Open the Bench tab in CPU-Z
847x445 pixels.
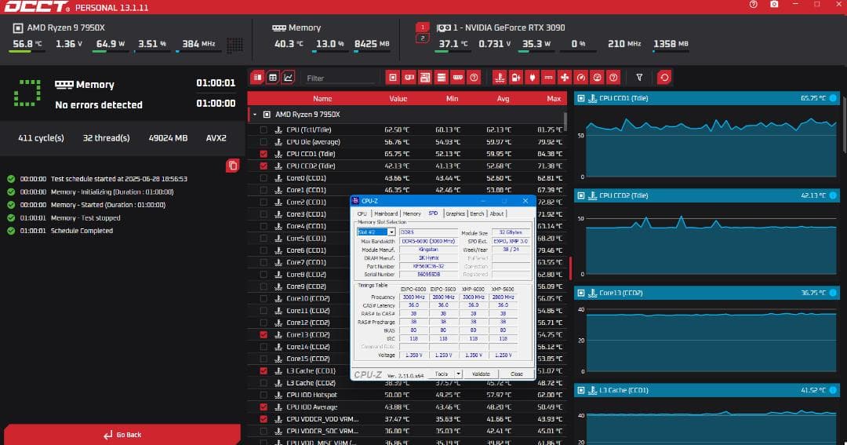tap(477, 213)
